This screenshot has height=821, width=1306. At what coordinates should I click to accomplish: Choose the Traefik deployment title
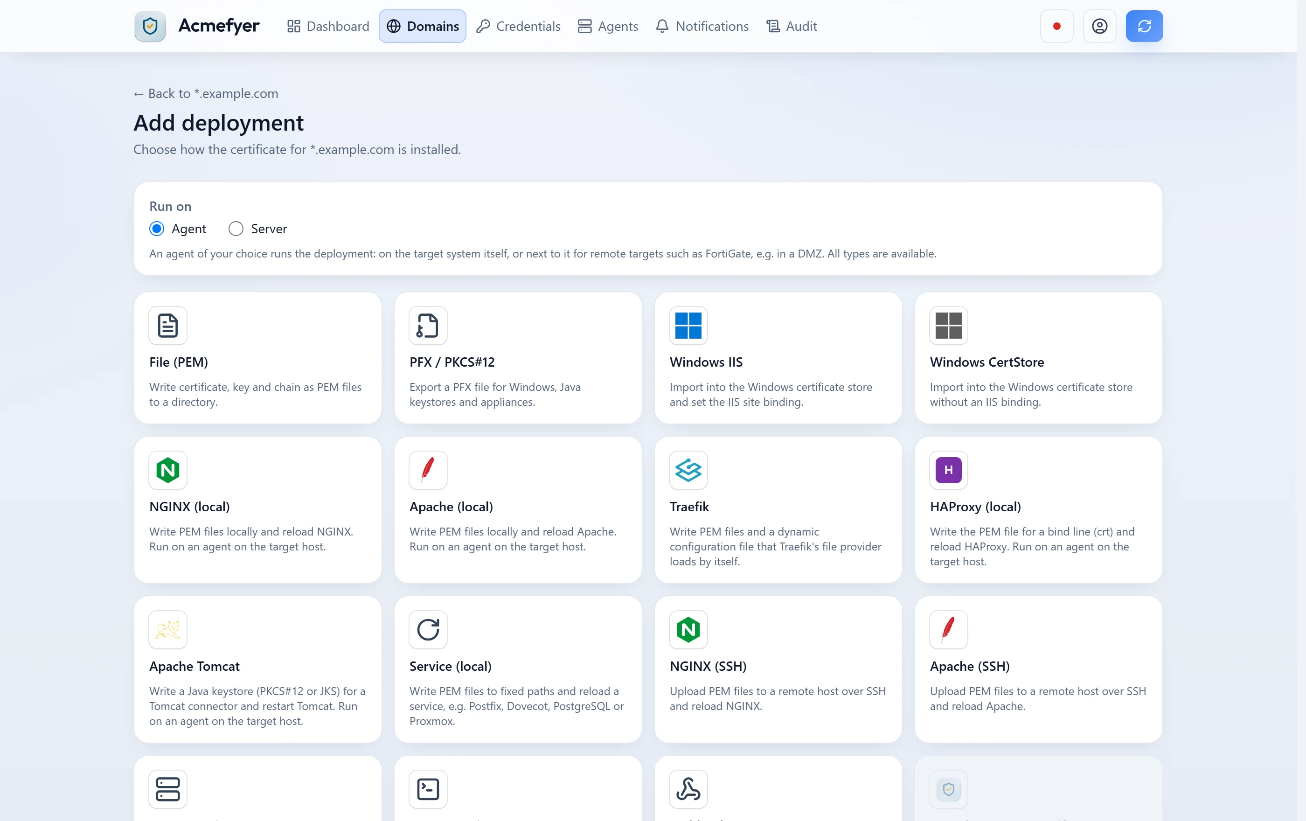(x=689, y=507)
